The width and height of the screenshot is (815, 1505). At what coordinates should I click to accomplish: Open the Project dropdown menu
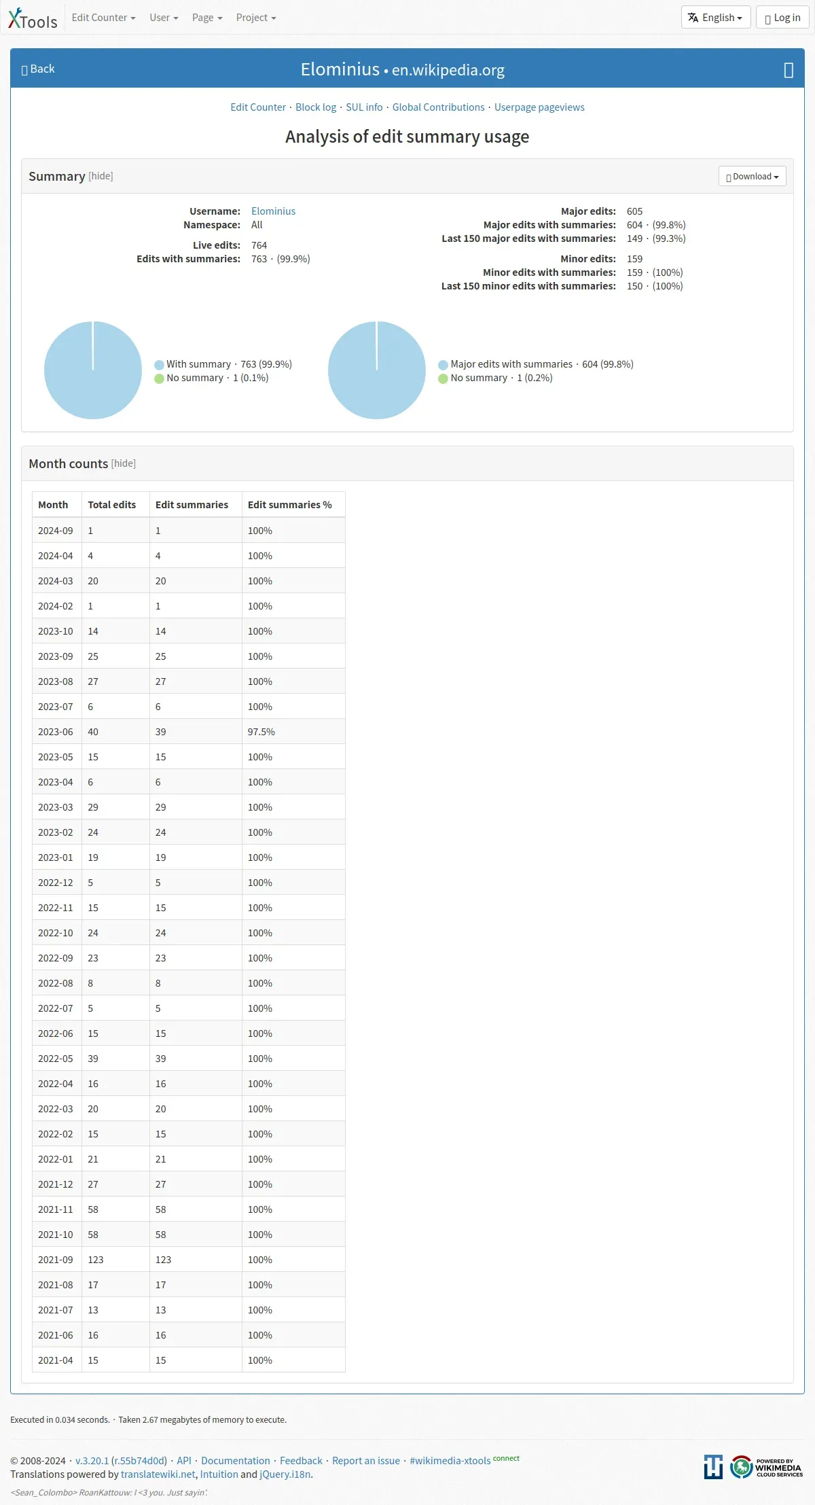pyautogui.click(x=256, y=18)
